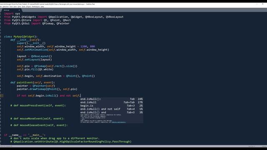Click the value 800 in window_height
This screenshot has height=150, width=267.
[92, 46]
